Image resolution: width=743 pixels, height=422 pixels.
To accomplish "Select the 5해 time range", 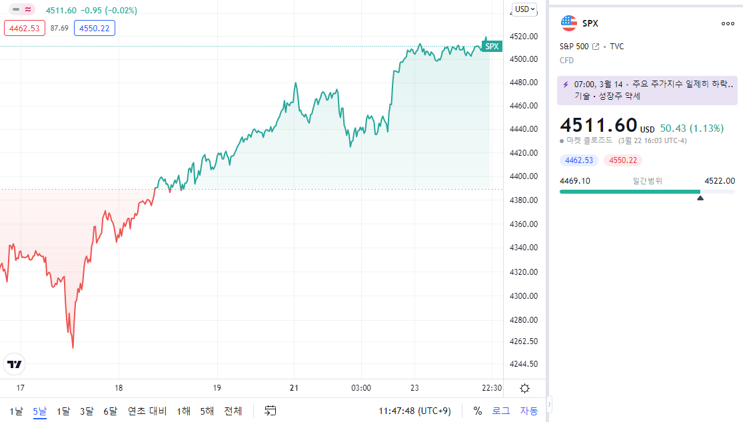I will tap(207, 411).
